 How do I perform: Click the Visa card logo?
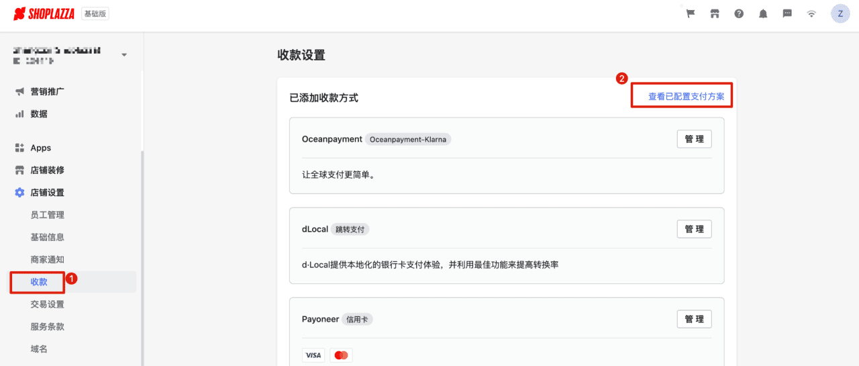coord(313,355)
